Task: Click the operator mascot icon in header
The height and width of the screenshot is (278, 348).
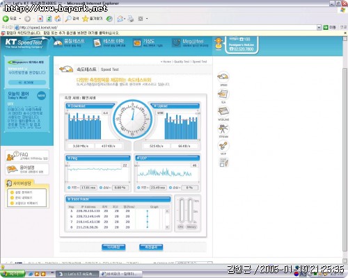Action: (219, 44)
